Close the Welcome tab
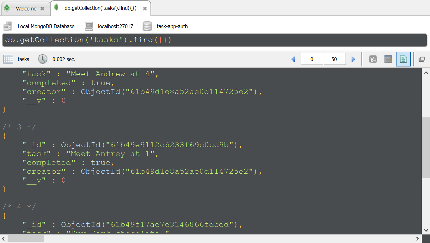The image size is (430, 243). (x=42, y=9)
